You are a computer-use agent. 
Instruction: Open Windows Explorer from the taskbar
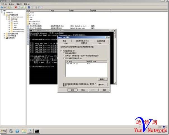tap(24, 131)
